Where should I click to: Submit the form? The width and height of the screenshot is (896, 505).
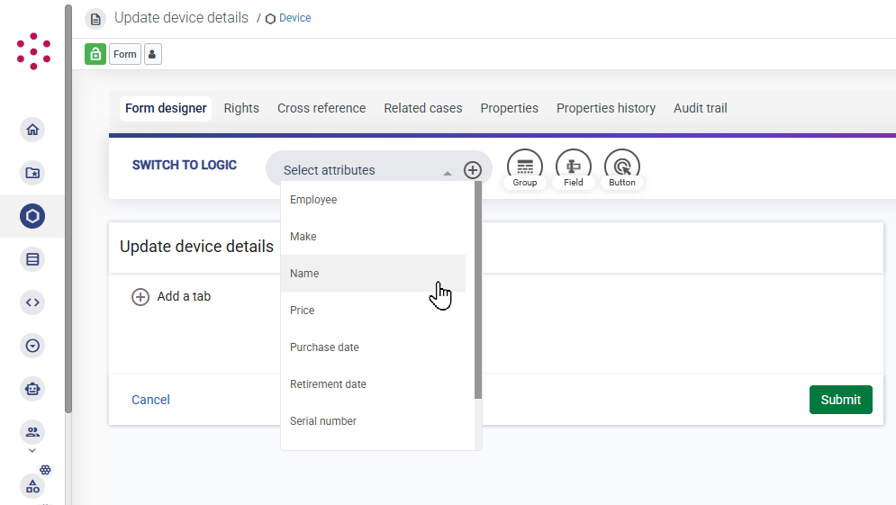[840, 400]
